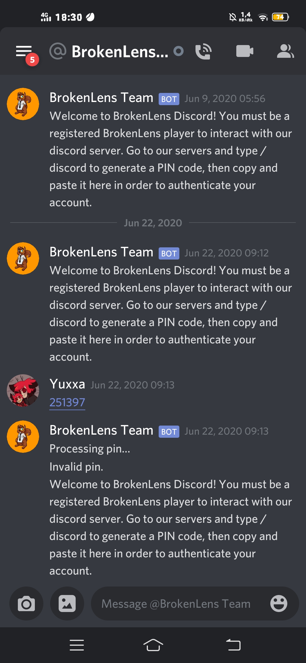Image resolution: width=306 pixels, height=663 pixels.
Task: Tap Yuxxa's profile avatar
Action: click(x=23, y=390)
